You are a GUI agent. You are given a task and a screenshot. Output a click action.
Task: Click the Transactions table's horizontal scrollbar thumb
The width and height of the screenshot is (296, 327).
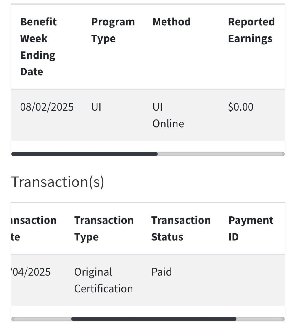coord(154,319)
